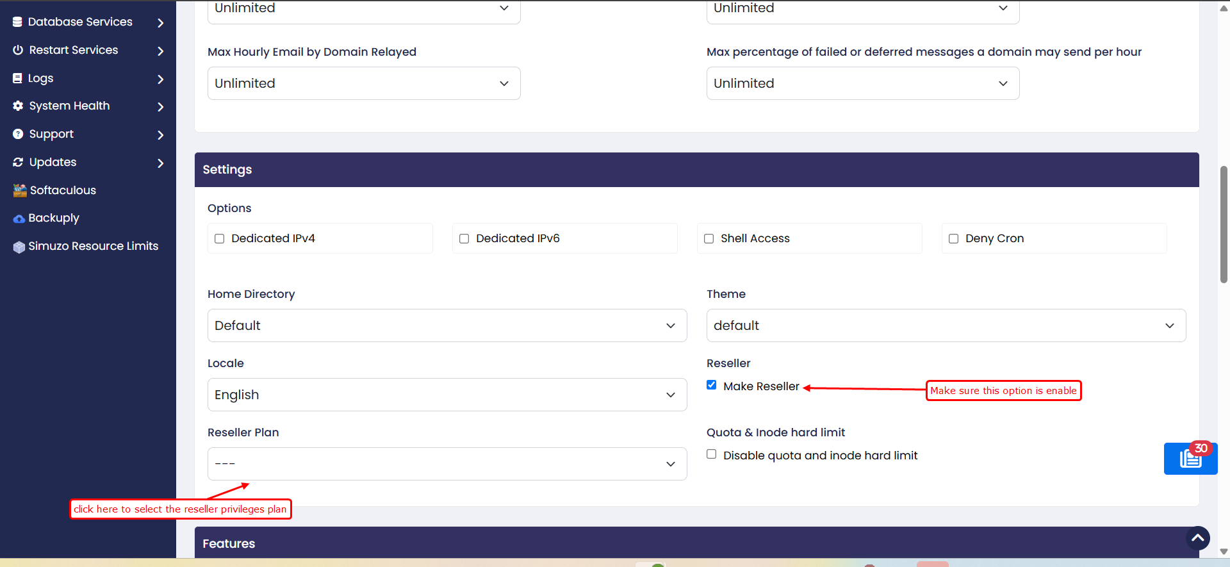Click the Make Reseller label text
Image resolution: width=1230 pixels, height=567 pixels.
tap(761, 386)
